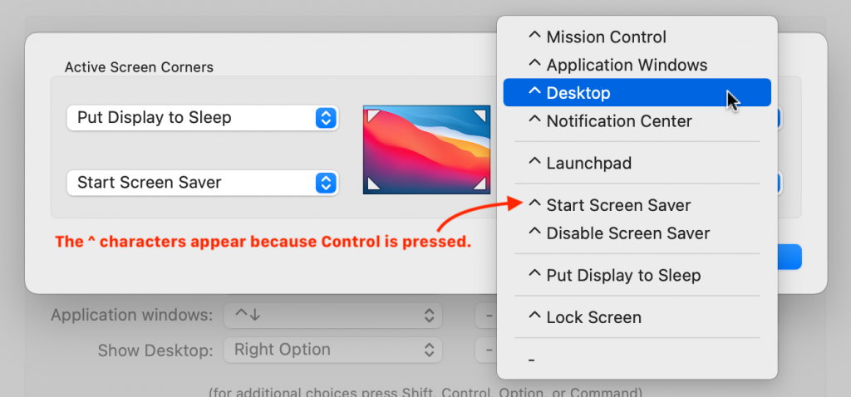Screen dimensions: 851x397
Task: Select Mission Control from the menu
Action: coord(606,37)
